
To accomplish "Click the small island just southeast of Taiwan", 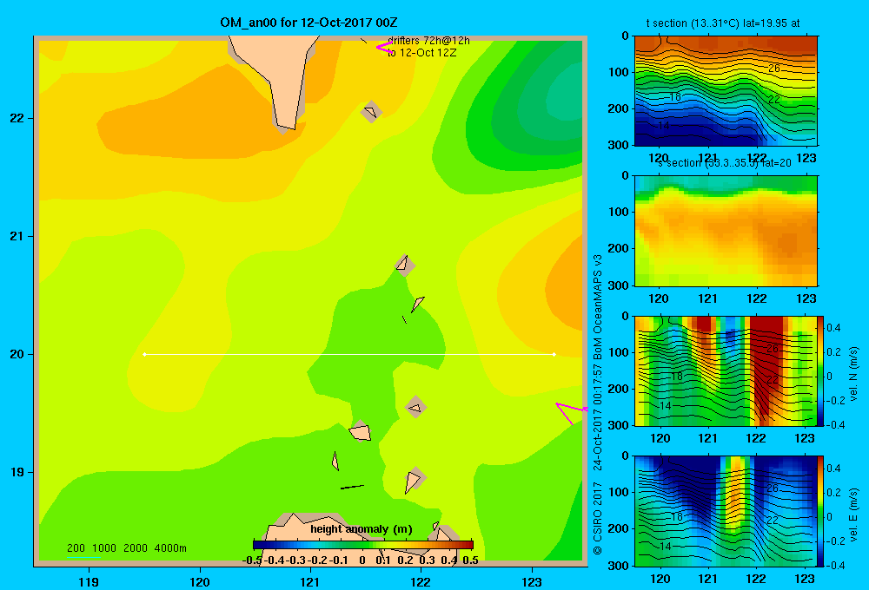I will coord(371,112).
